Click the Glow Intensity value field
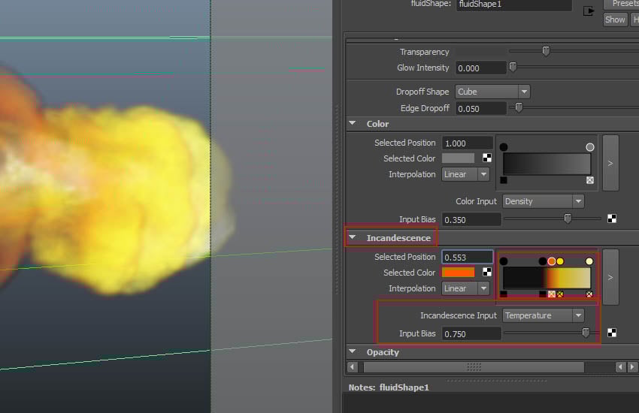 (x=480, y=68)
